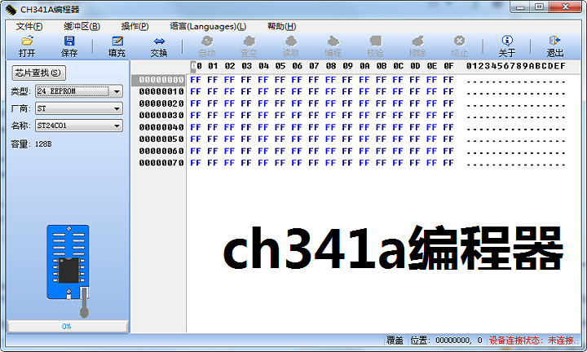
Task: Select address row 00000060
Action: 161,151
